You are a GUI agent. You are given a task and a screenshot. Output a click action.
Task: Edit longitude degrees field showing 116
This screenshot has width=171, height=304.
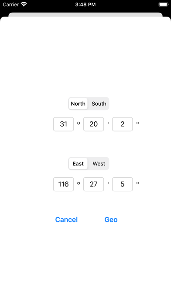click(64, 184)
